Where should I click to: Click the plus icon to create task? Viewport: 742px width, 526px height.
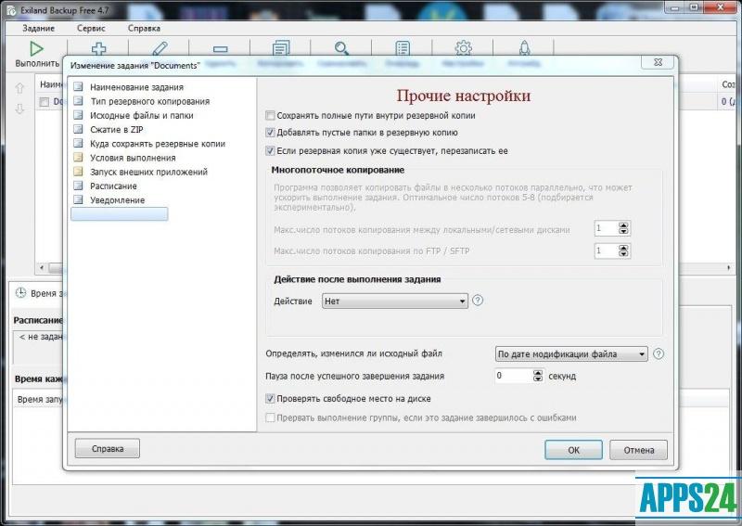pyautogui.click(x=97, y=48)
